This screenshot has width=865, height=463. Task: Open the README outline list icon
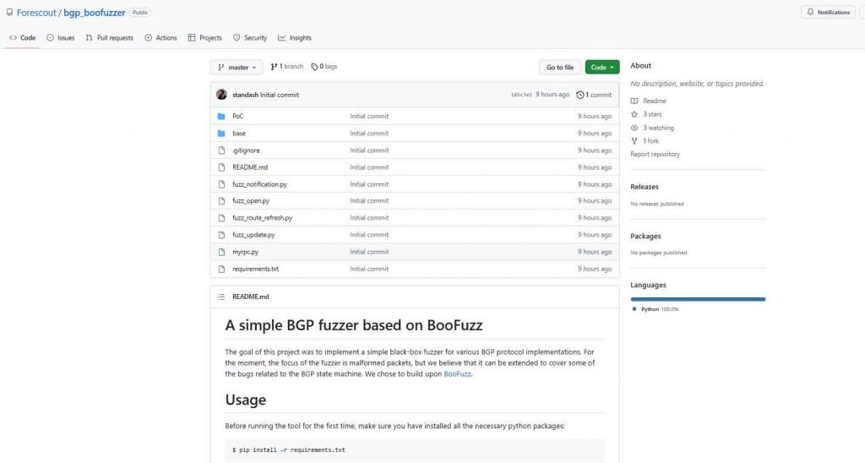tap(221, 297)
